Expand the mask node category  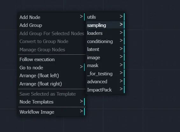point(106,66)
